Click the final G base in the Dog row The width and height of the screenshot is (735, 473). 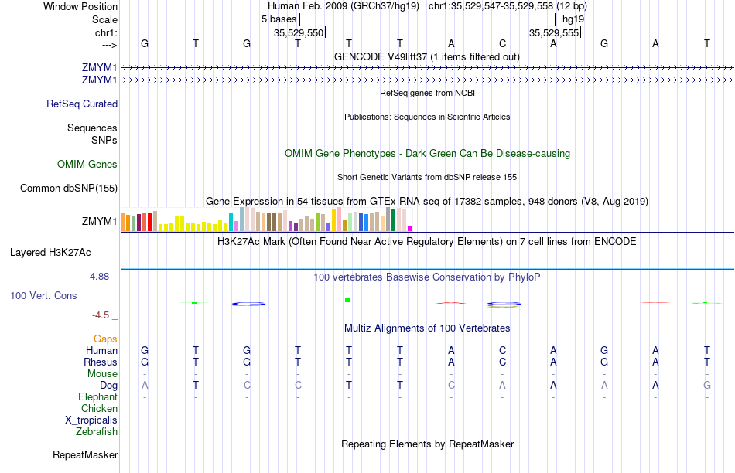(707, 385)
